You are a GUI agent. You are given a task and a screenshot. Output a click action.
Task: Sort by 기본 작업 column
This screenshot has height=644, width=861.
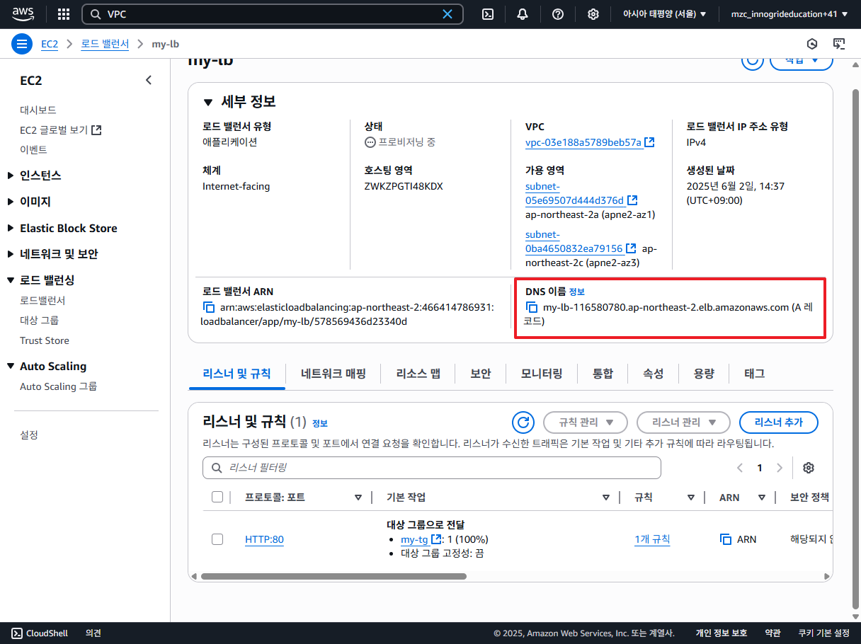(606, 498)
